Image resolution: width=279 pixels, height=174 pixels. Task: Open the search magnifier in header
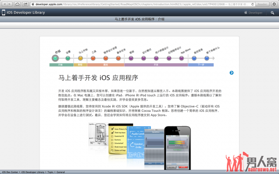coord(272,13)
